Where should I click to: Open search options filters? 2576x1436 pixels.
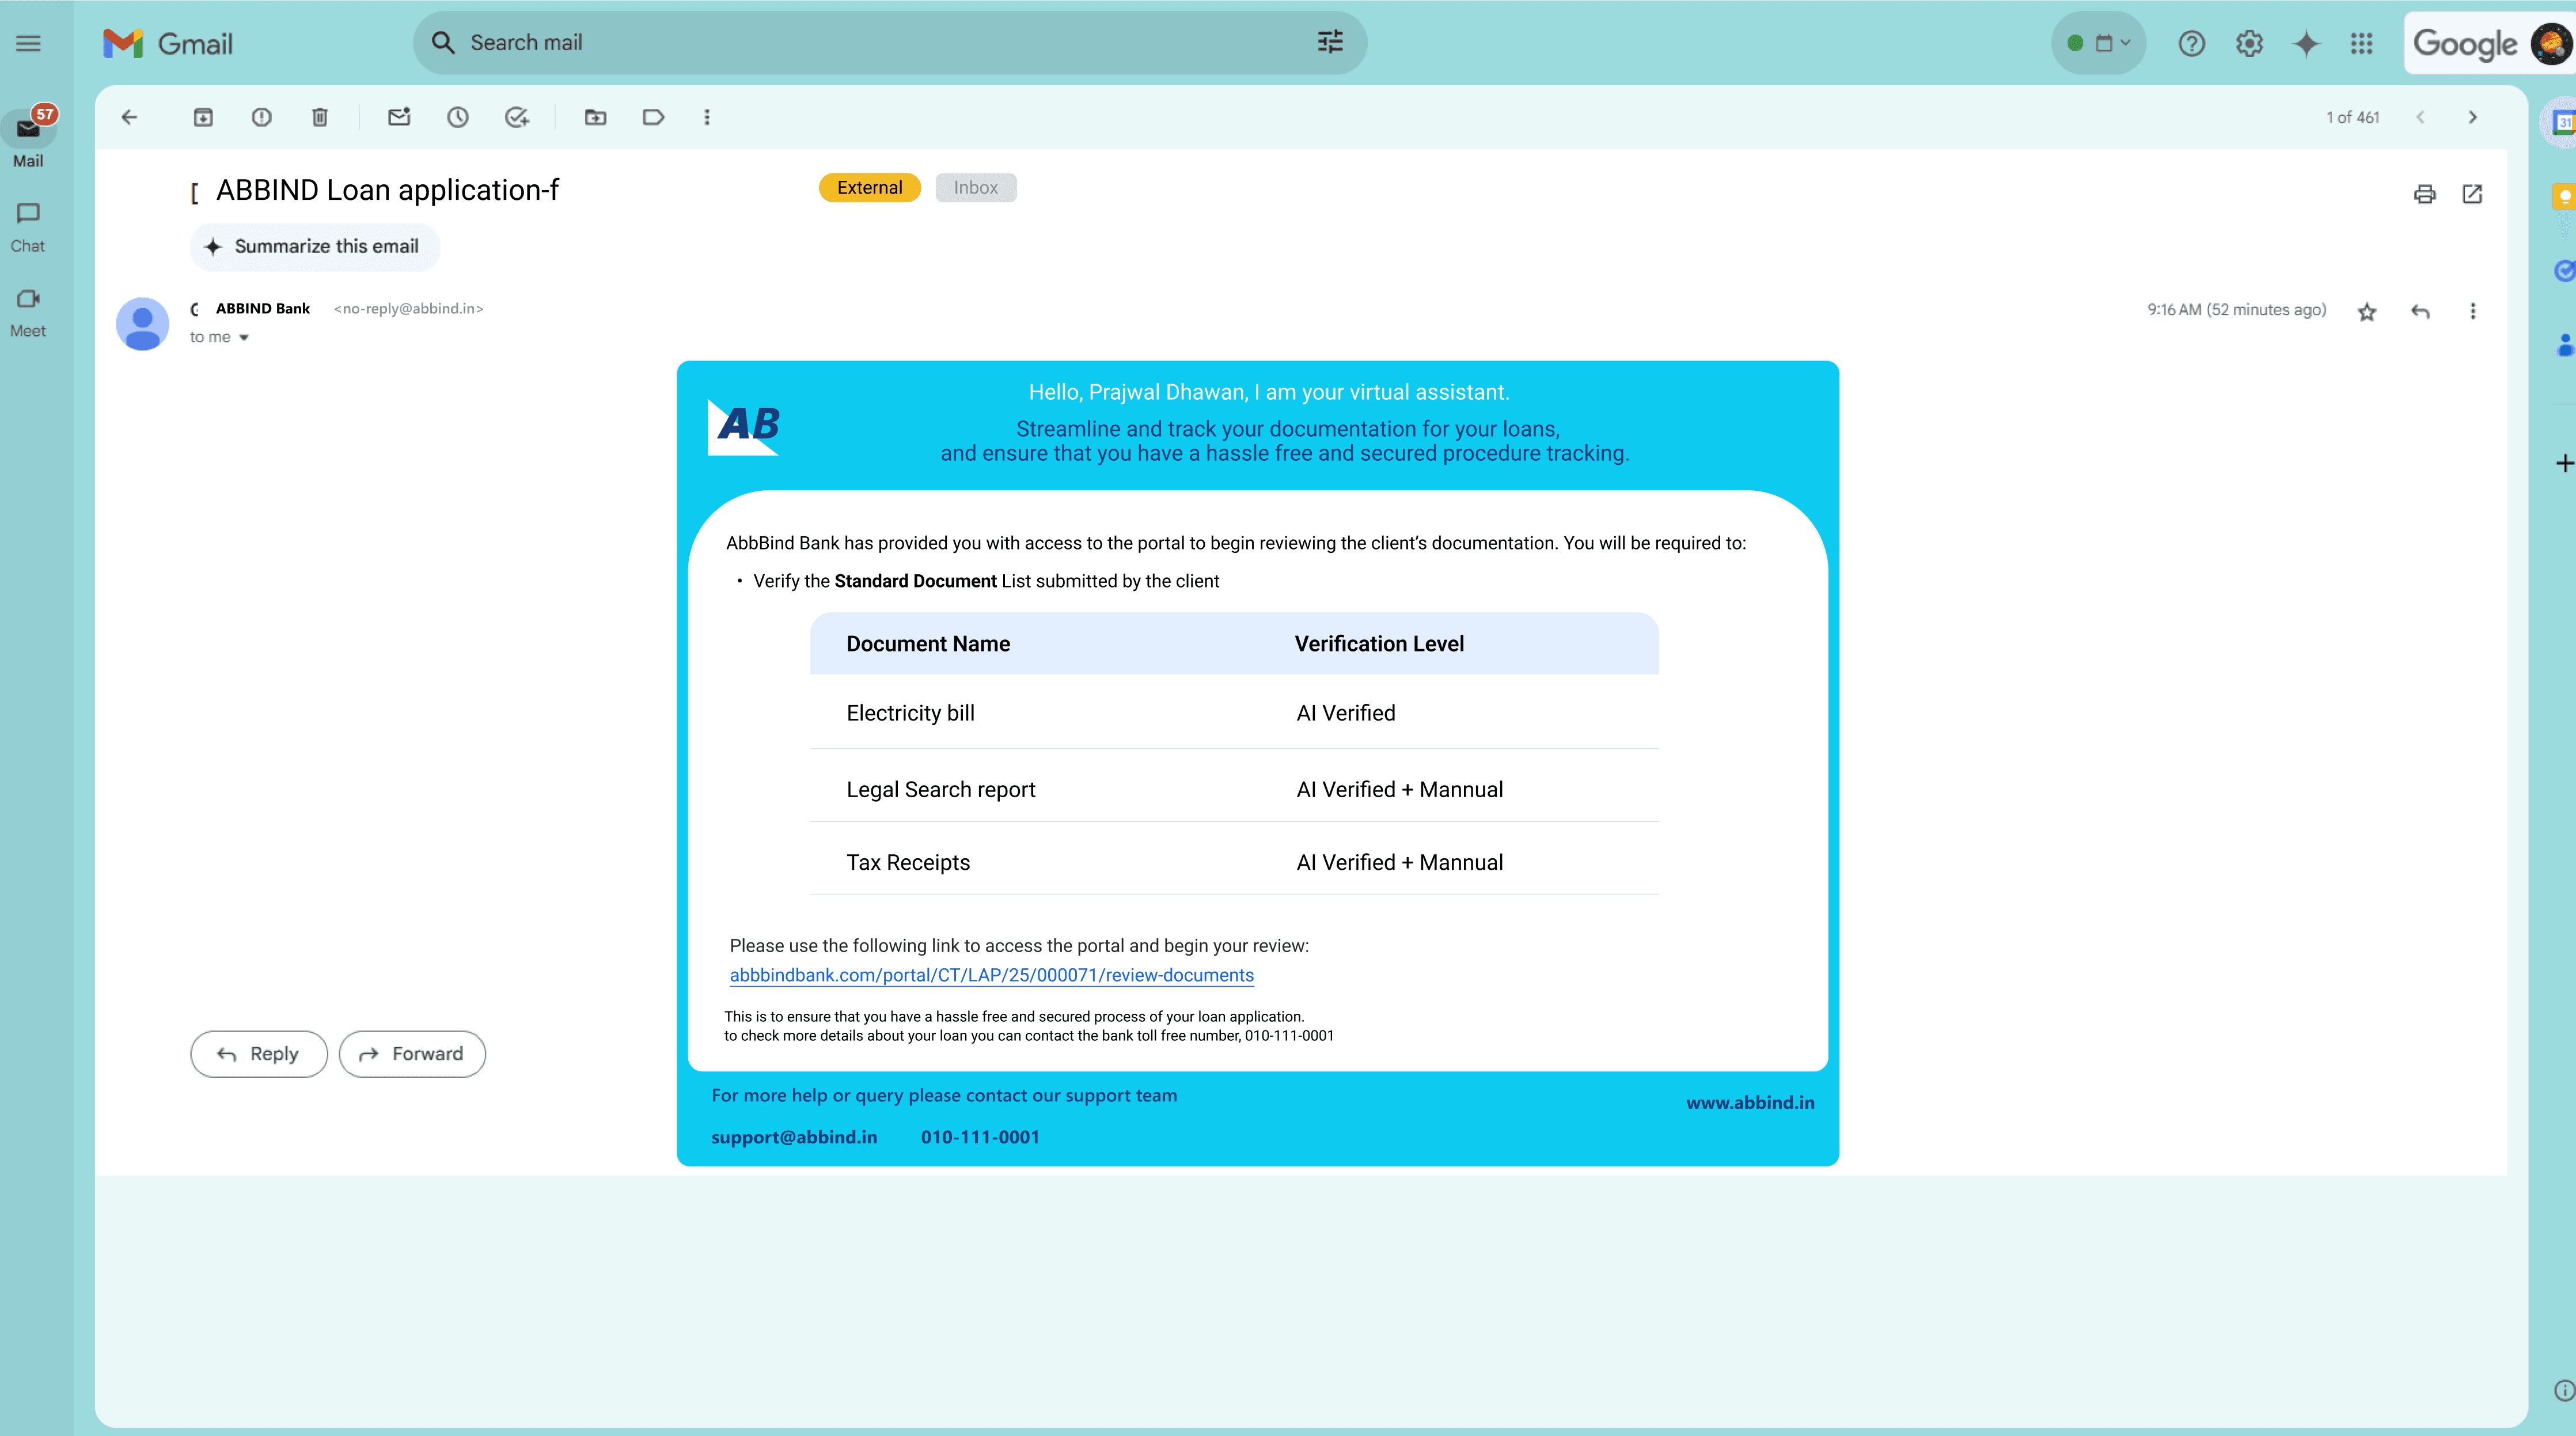(1329, 42)
